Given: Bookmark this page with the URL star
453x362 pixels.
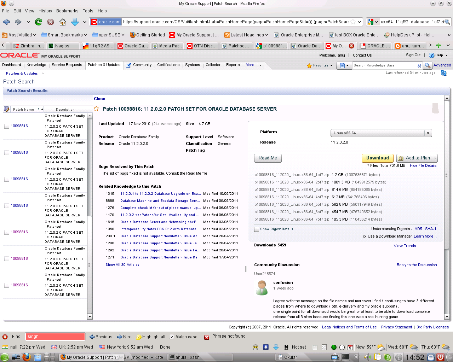Looking at the screenshot, I should point(353,22).
